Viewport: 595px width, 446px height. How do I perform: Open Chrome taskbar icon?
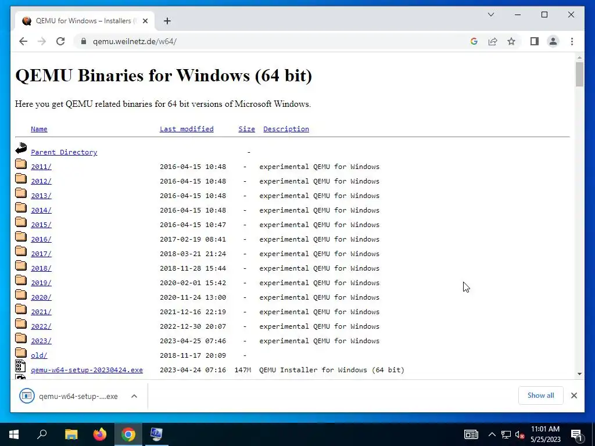128,434
